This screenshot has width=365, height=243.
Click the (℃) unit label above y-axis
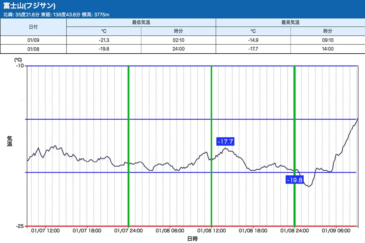coord(18,60)
